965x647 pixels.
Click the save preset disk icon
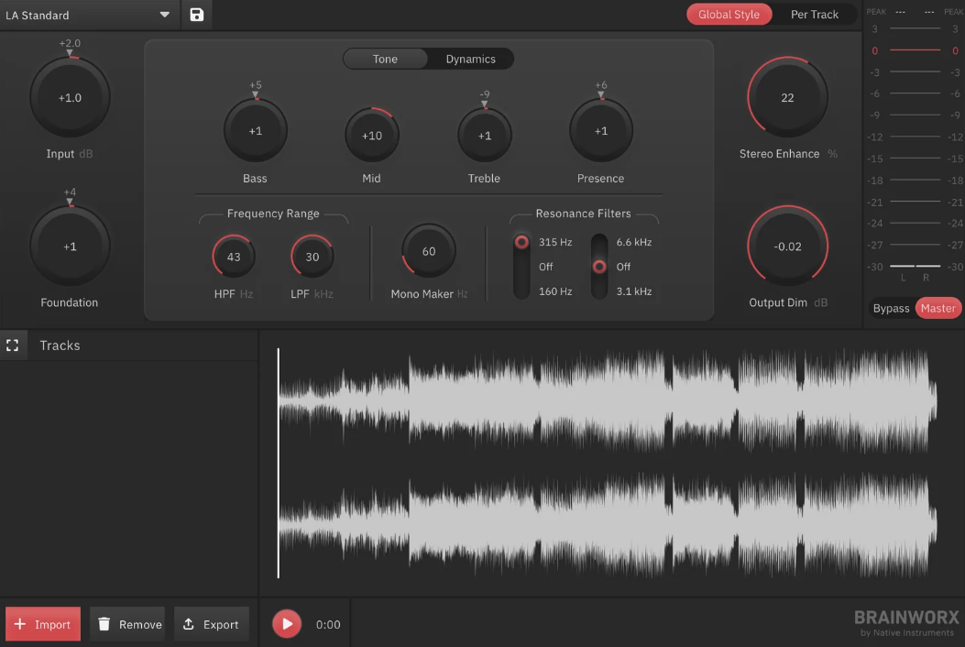[x=196, y=15]
